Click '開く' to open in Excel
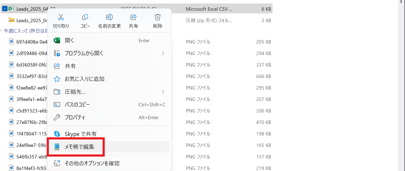405x171 pixels. 69,41
